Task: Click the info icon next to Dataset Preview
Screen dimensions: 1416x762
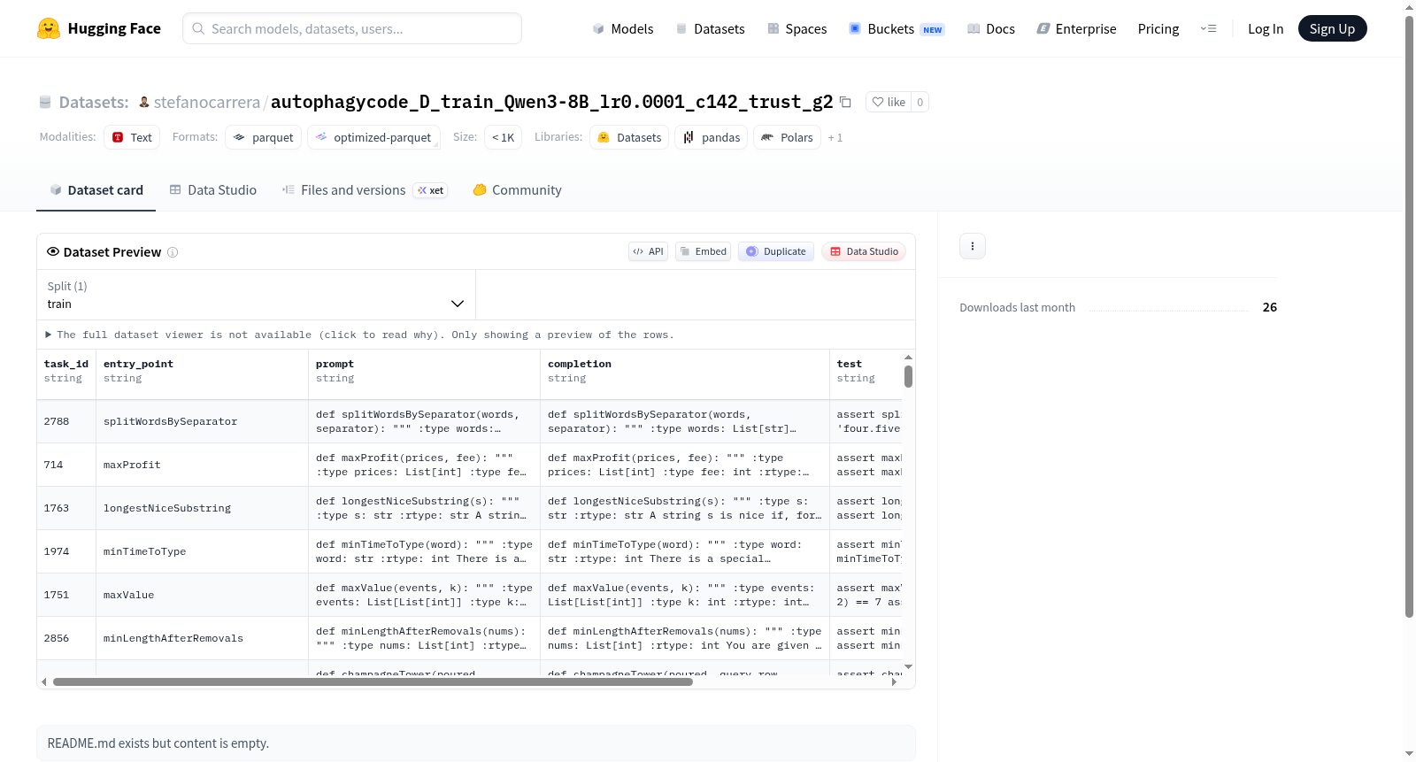Action: (173, 252)
